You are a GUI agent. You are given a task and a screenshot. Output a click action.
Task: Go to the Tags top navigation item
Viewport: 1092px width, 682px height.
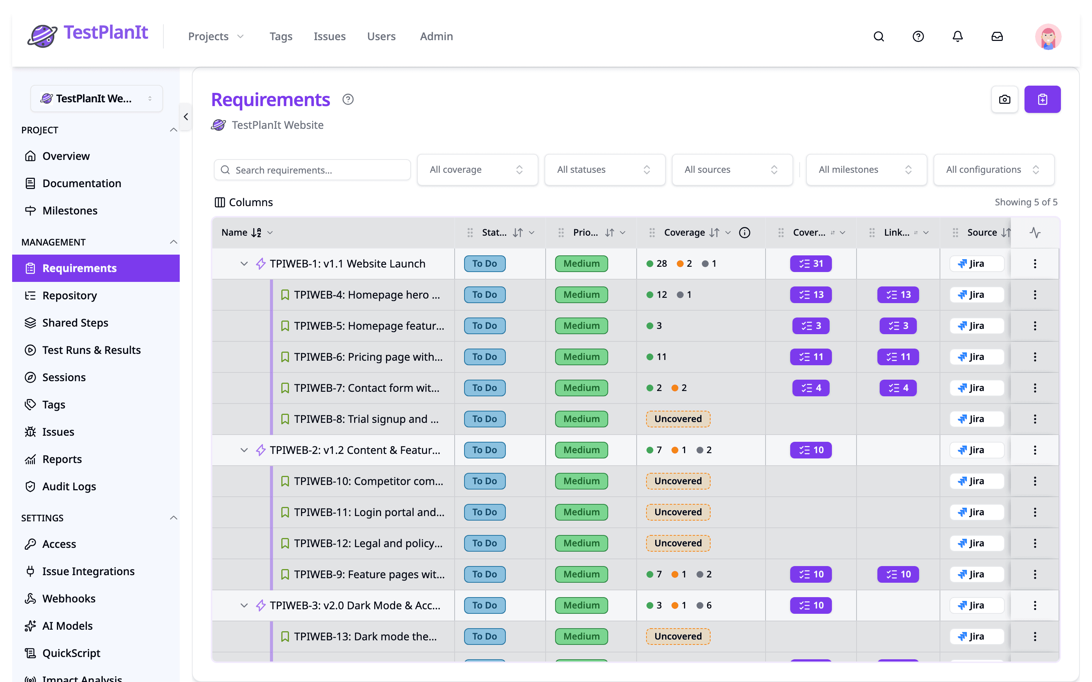click(281, 36)
